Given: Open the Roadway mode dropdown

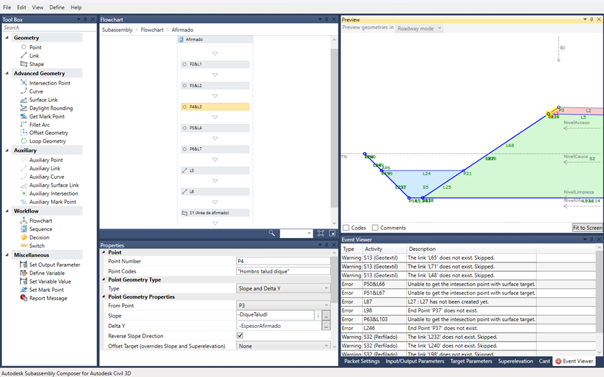Looking at the screenshot, I should point(419,29).
